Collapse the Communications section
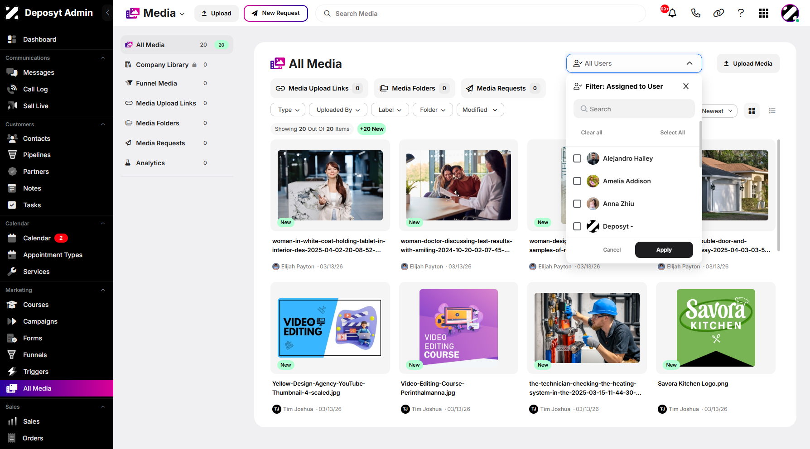Image resolution: width=810 pixels, height=449 pixels. 103,58
